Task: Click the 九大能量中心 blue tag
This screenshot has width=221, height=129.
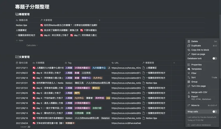Action: click(99, 68)
